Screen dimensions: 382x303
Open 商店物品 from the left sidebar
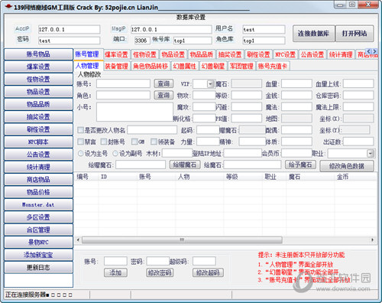tap(38, 180)
